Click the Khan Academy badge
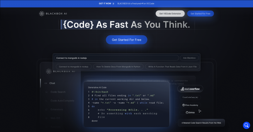The height and width of the screenshot is (132, 253). pyautogui.click(x=190, y=105)
